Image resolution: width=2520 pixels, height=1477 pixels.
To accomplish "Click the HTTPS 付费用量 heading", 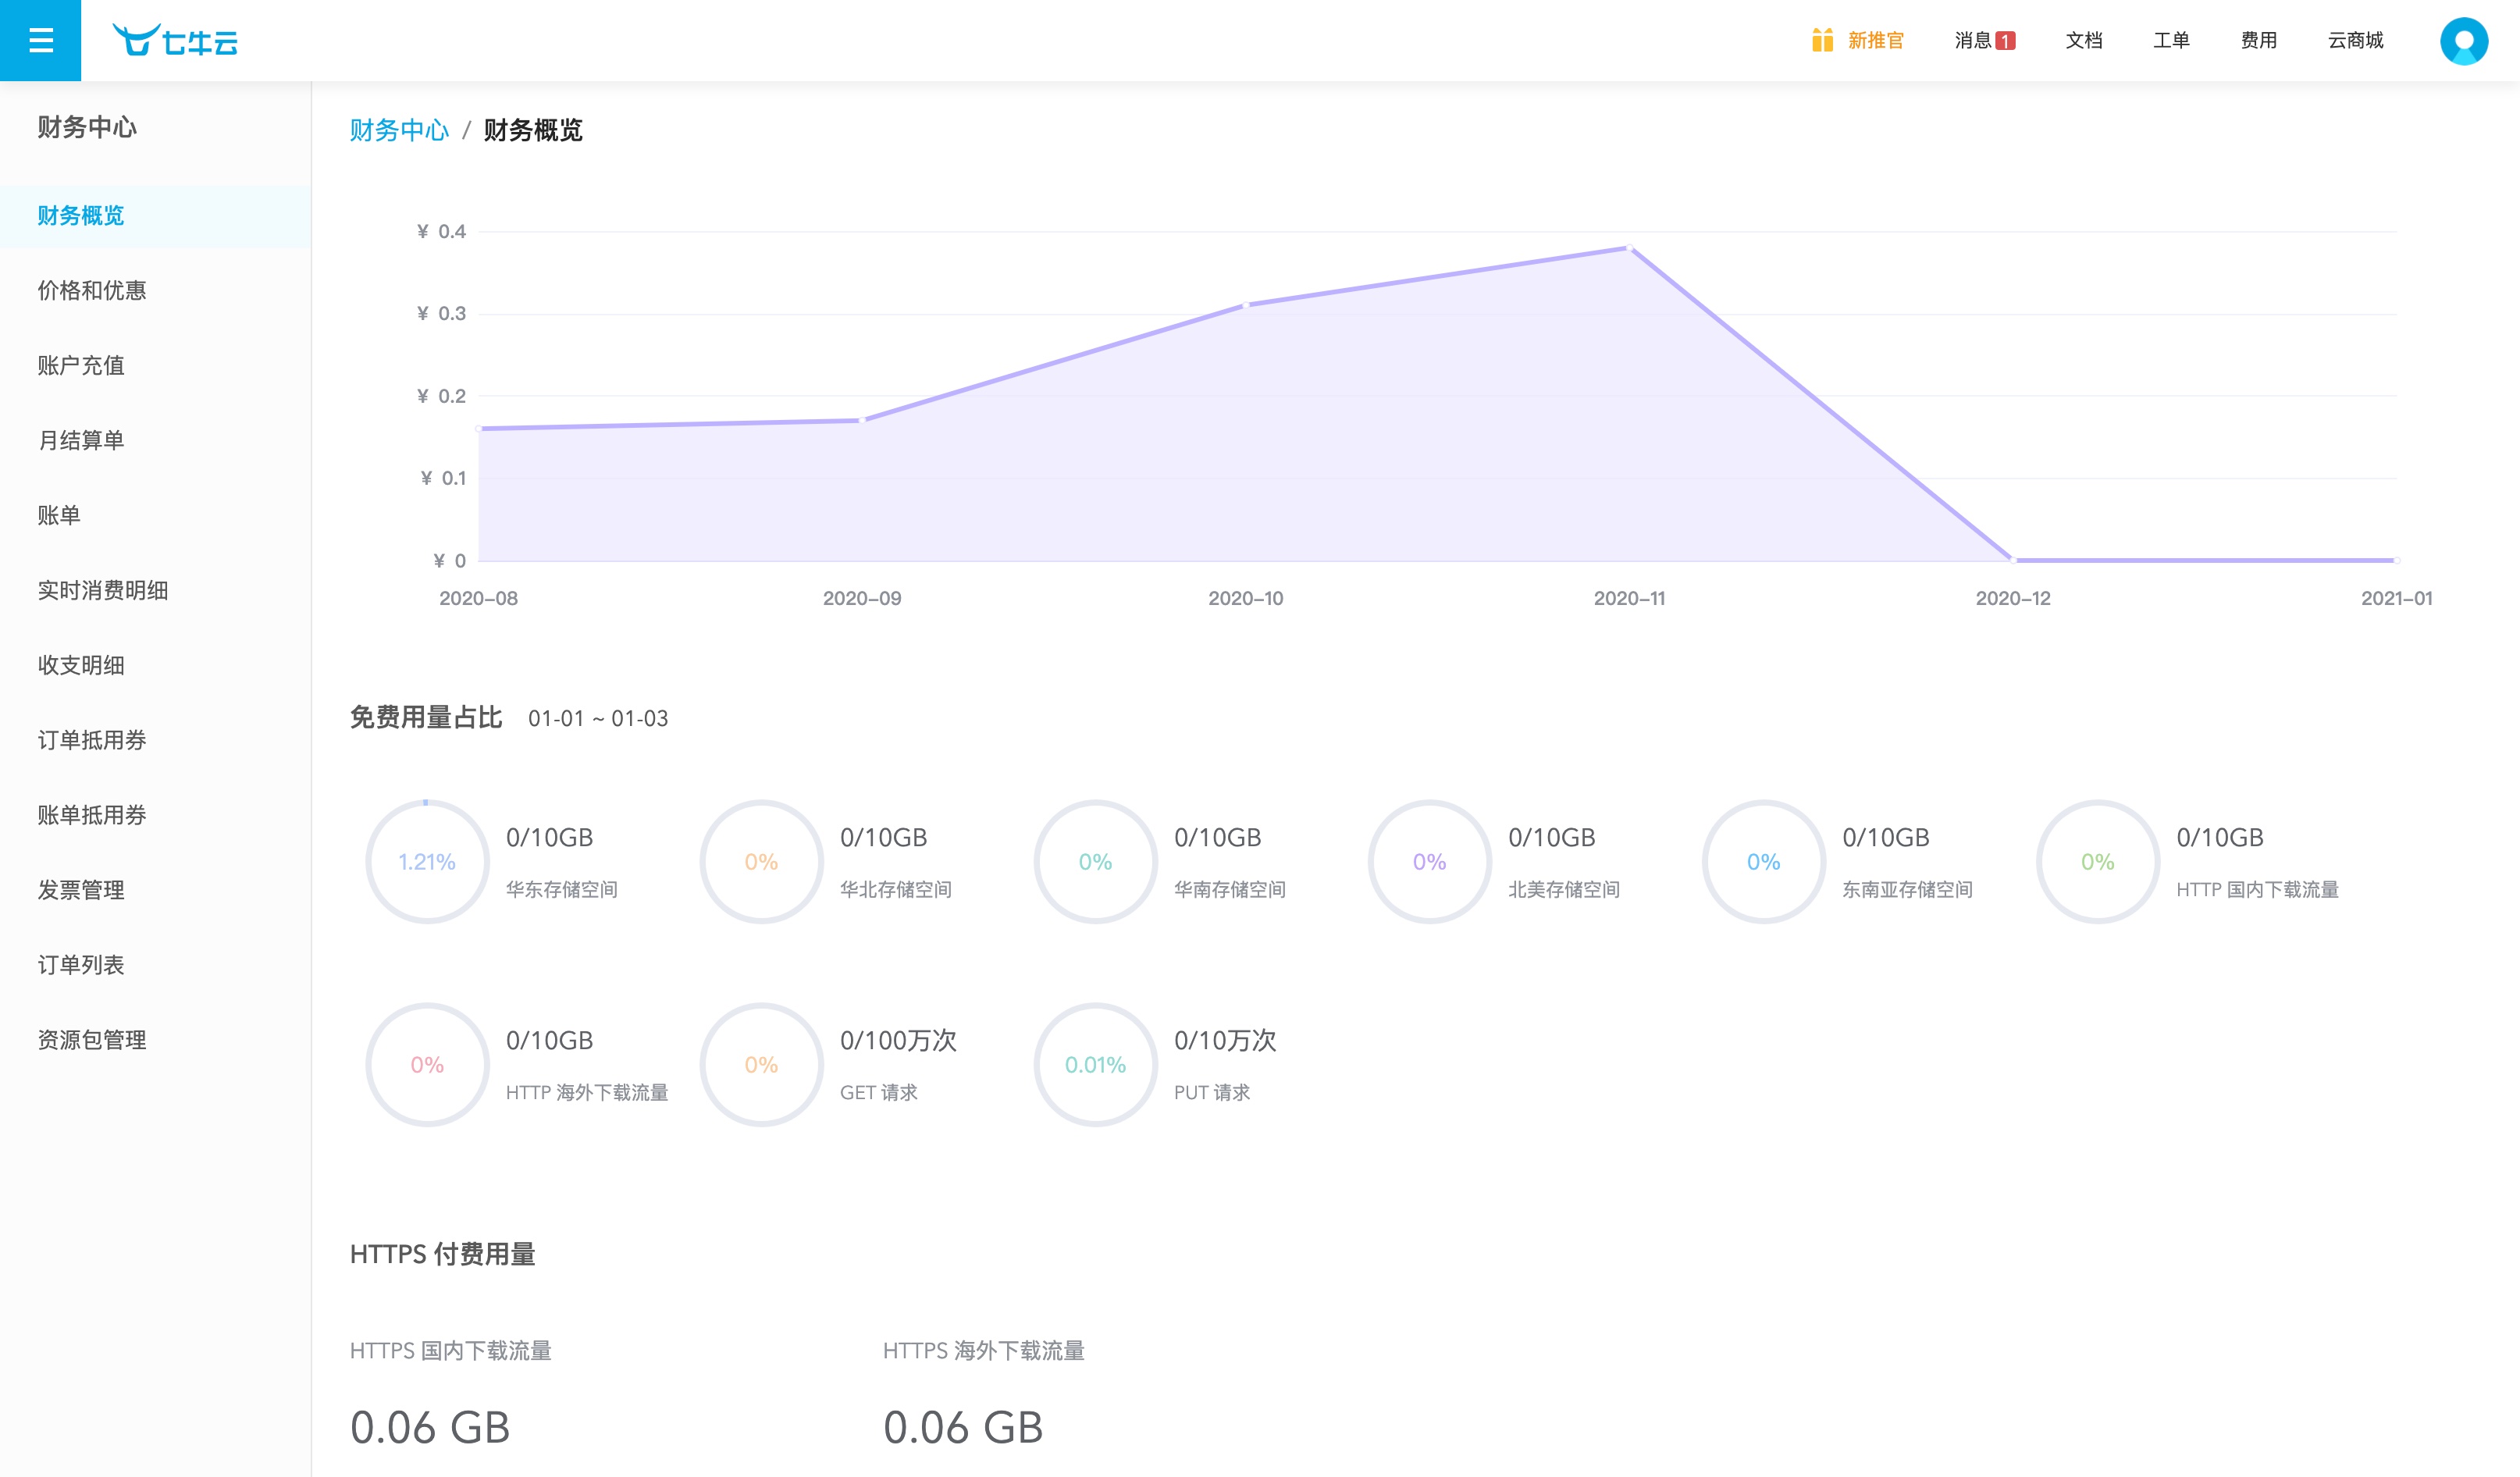I will tap(442, 1254).
